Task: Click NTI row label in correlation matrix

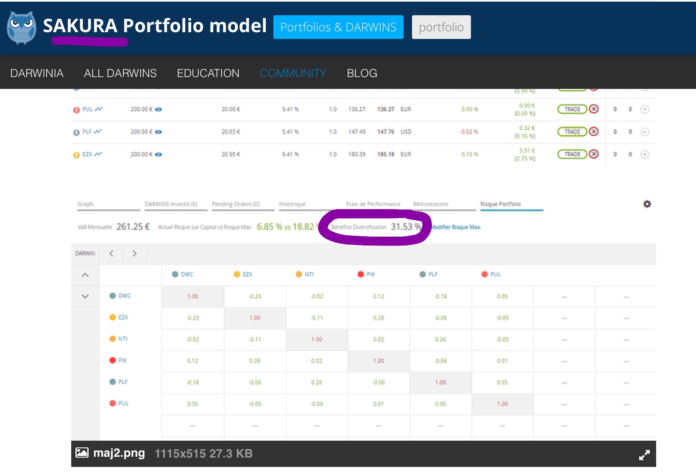Action: pos(119,339)
